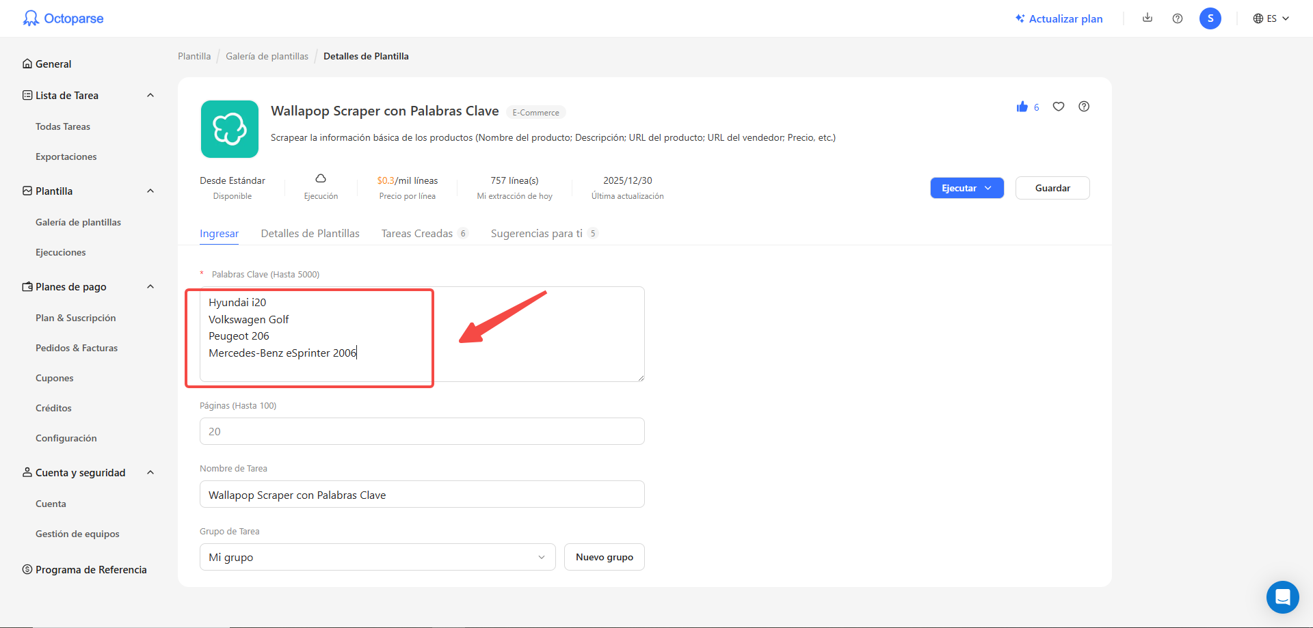Click the user avatar S icon

(1210, 18)
